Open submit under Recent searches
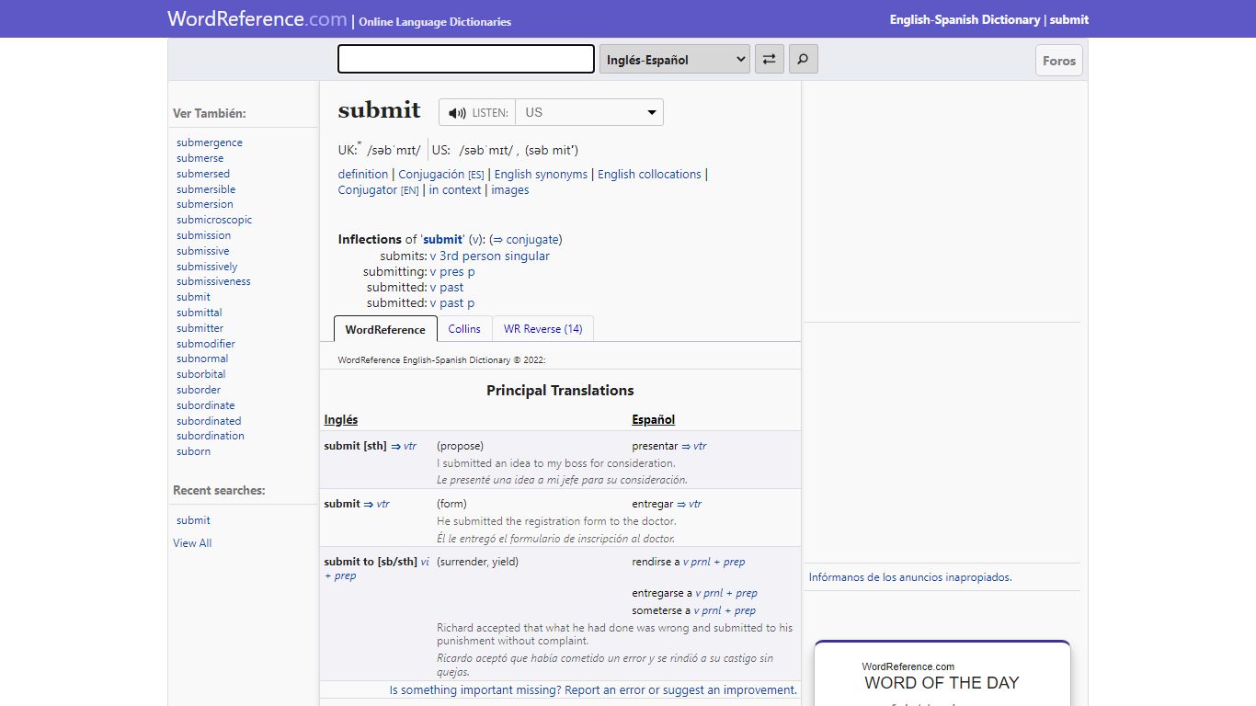 click(x=194, y=520)
